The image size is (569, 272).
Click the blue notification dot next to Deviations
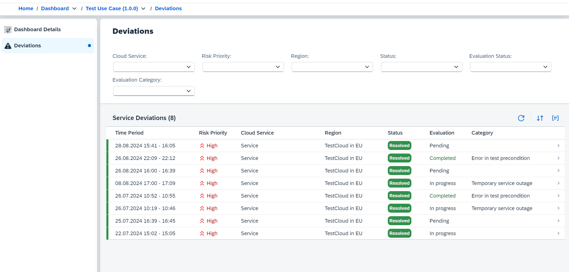(89, 45)
